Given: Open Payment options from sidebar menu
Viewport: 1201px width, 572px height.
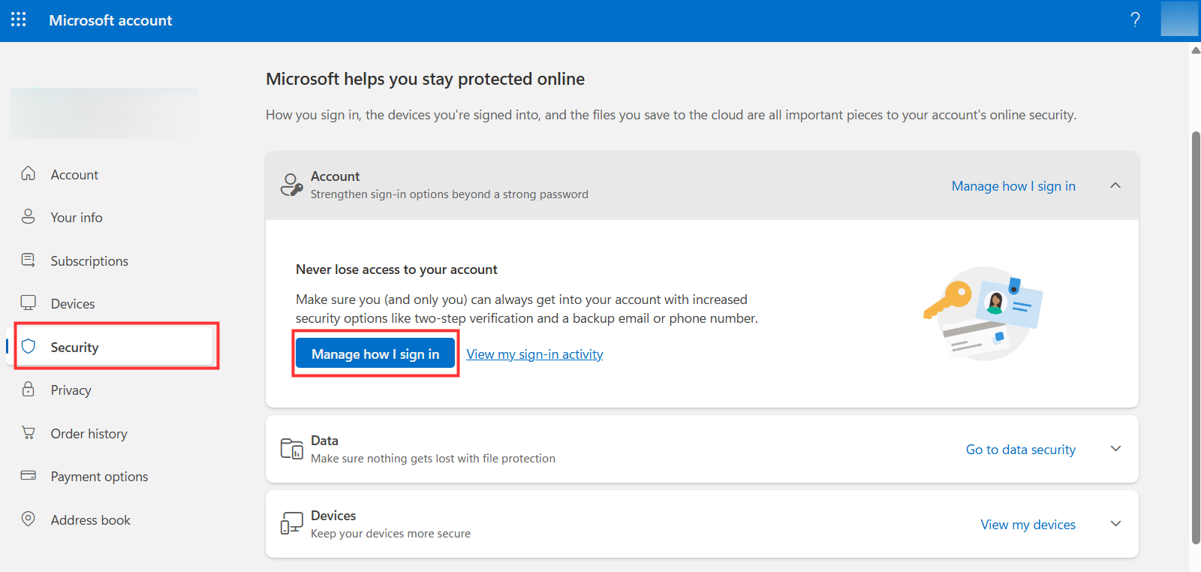Looking at the screenshot, I should click(x=99, y=477).
